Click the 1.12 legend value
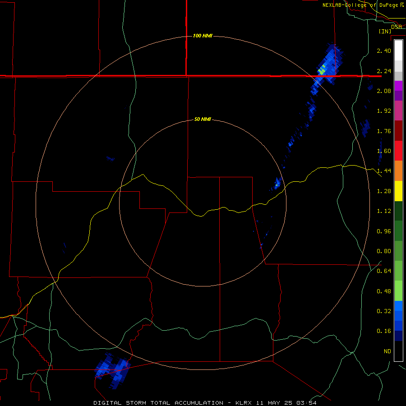The height and width of the screenshot is (406, 406). (384, 211)
